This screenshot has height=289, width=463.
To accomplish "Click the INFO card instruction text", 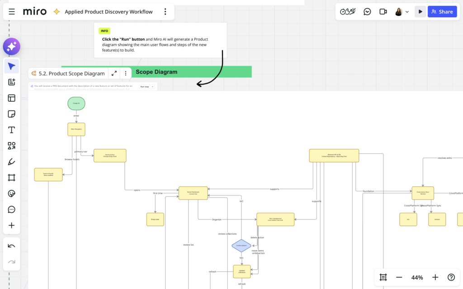I will click(x=155, y=45).
